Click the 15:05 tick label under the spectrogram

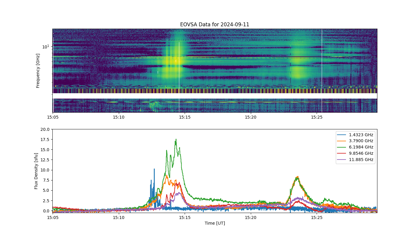pos(53,117)
